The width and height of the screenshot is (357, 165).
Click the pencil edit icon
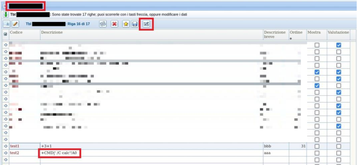[15, 24]
